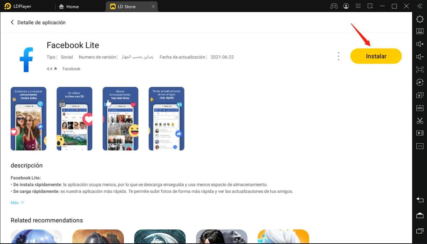Switch to the Home tab
Viewport: 427px width, 244px height.
tap(69, 6)
